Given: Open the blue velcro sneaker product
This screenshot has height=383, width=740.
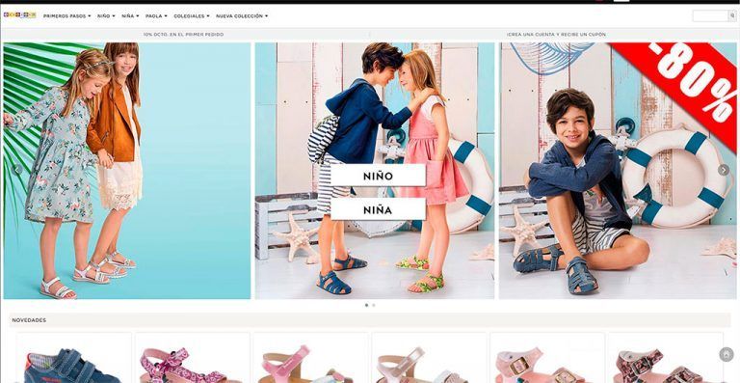Looking at the screenshot, I should tap(73, 358).
